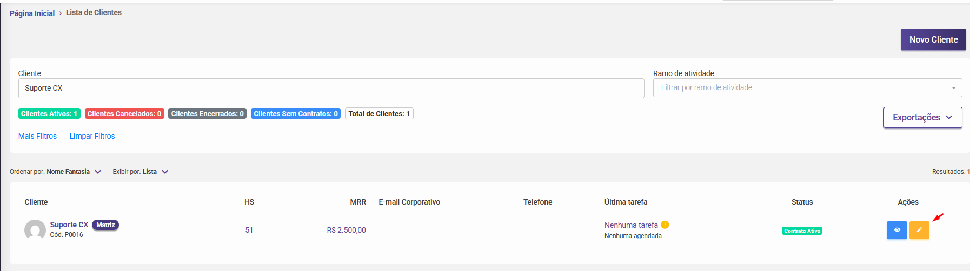Click the Novo Cliente button

click(x=933, y=40)
